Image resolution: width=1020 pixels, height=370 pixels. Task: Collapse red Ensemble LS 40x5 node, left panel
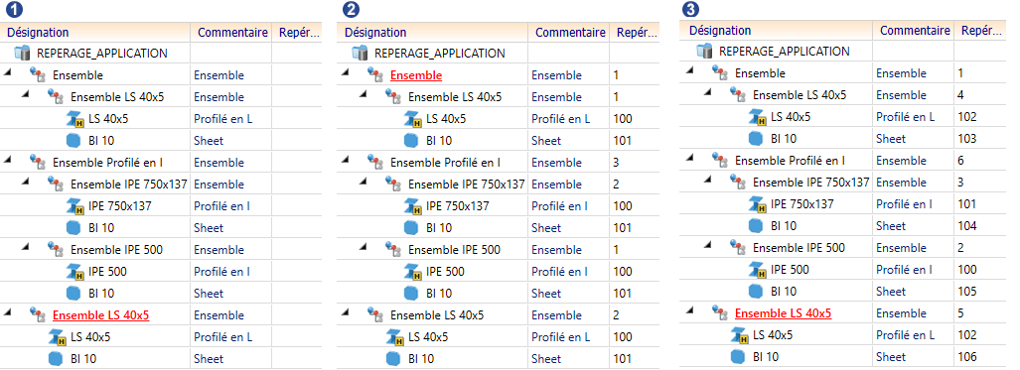point(8,313)
